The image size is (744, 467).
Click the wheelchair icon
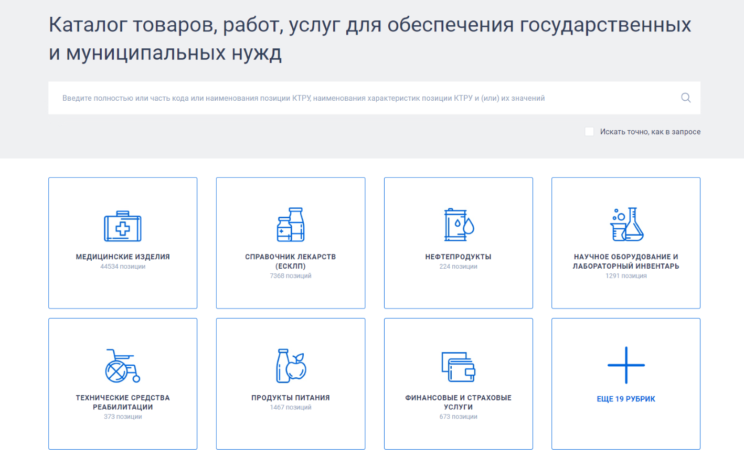tap(123, 366)
